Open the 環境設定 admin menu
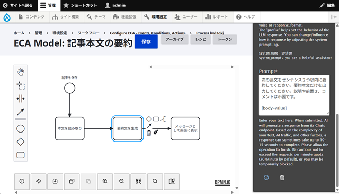Screen dimensions: 339x194 click(157, 17)
